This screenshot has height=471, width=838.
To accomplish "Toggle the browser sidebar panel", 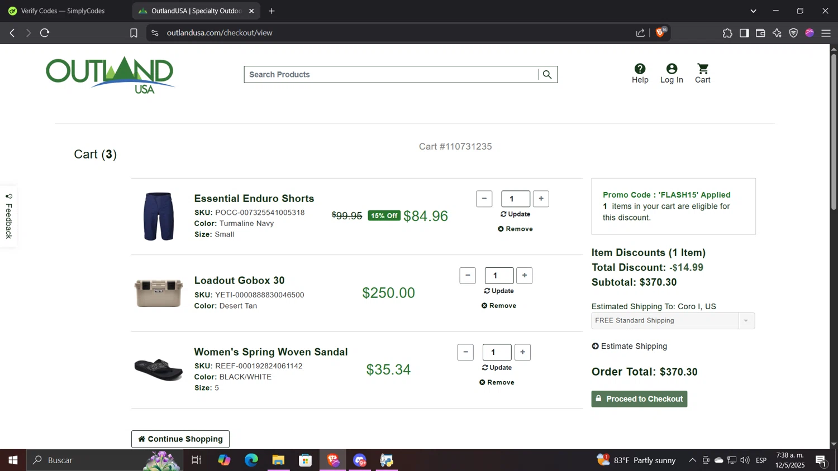I will click(744, 33).
